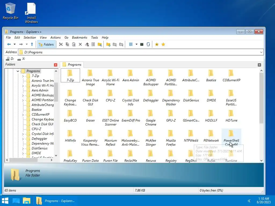Image resolution: width=275 pixels, height=206 pixels.
Task: Show hidden tray icons chevron
Action: click(249, 201)
